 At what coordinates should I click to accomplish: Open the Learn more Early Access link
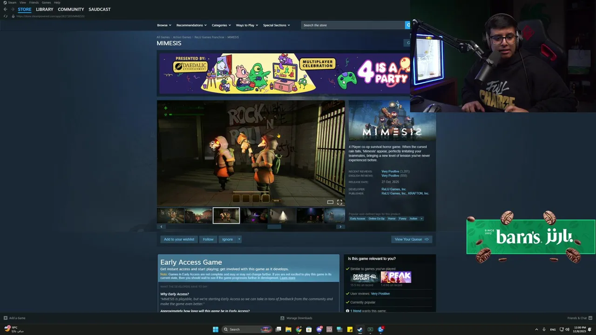(x=287, y=278)
